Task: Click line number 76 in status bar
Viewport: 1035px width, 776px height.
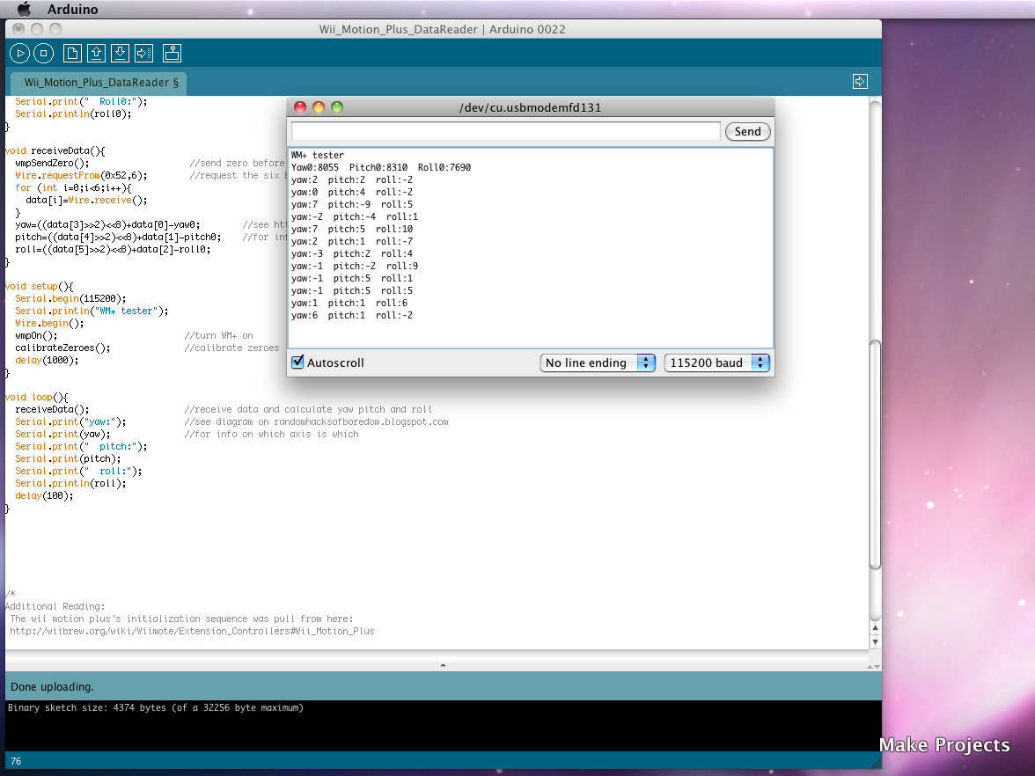Action: click(x=16, y=761)
